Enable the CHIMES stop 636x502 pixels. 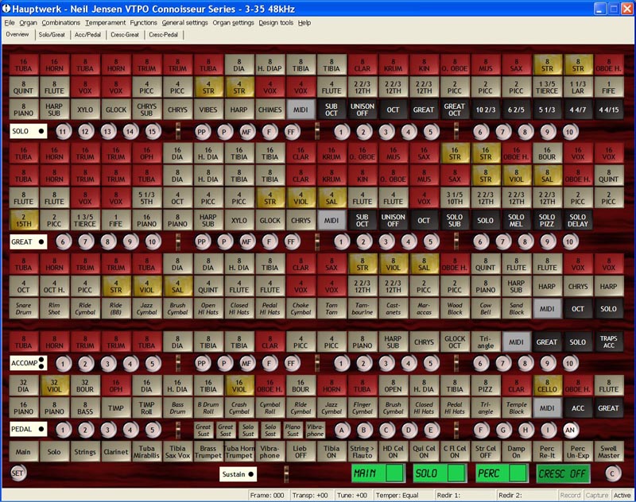pos(270,110)
